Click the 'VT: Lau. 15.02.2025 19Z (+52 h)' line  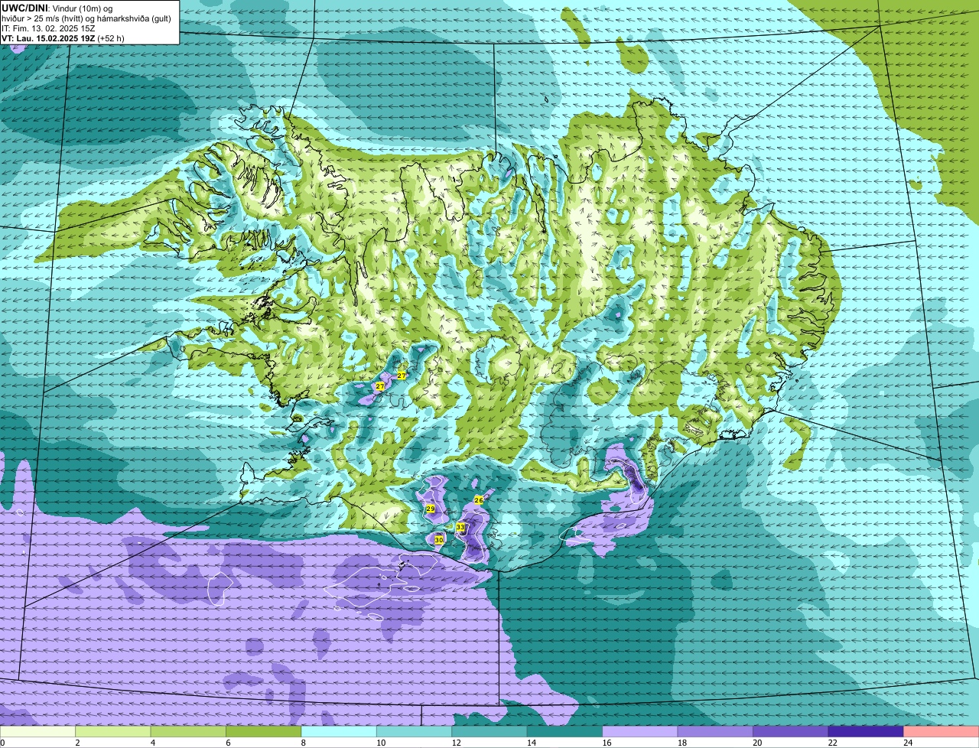63,38
